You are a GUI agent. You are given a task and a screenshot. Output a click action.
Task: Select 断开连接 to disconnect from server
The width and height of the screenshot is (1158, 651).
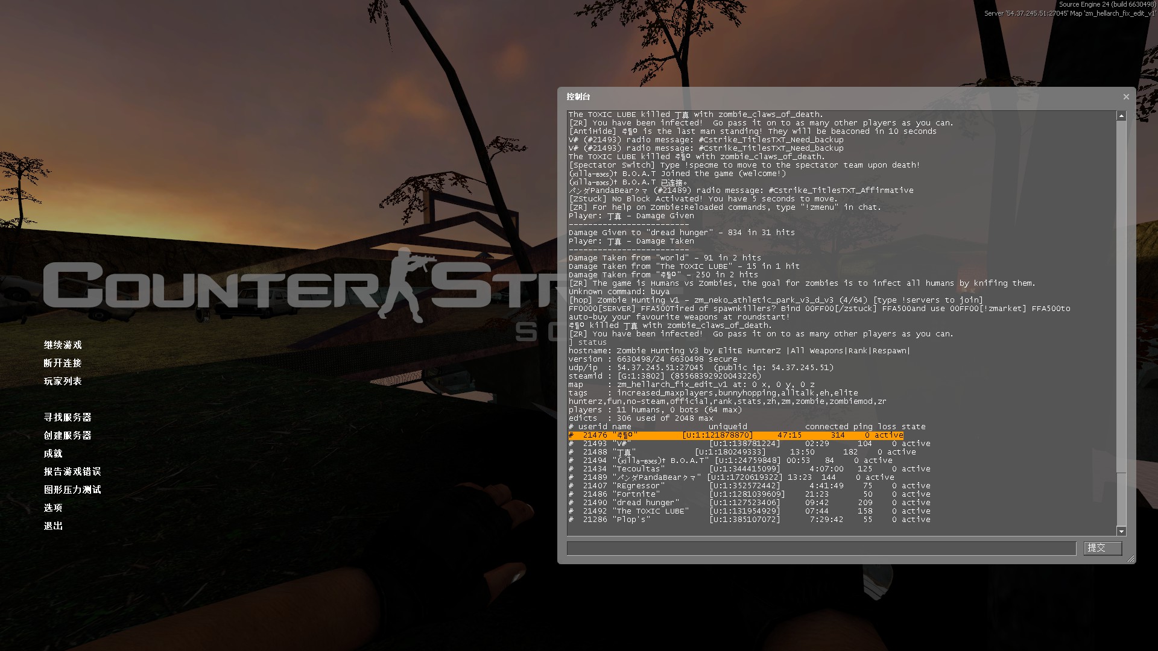click(63, 363)
